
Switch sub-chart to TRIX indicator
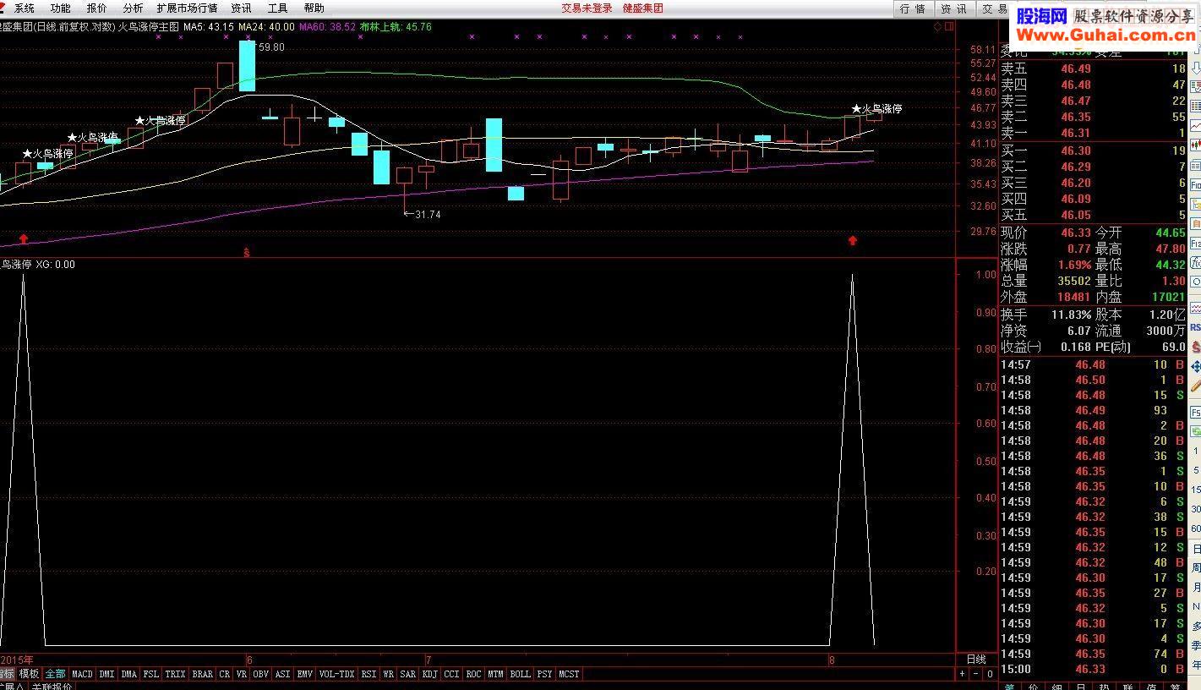[x=175, y=674]
